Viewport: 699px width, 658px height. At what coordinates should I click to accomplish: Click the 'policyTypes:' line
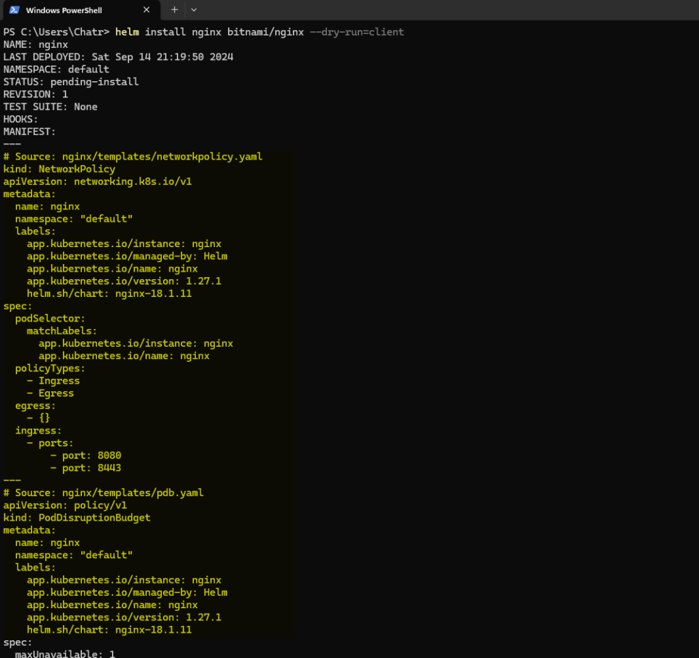click(50, 368)
